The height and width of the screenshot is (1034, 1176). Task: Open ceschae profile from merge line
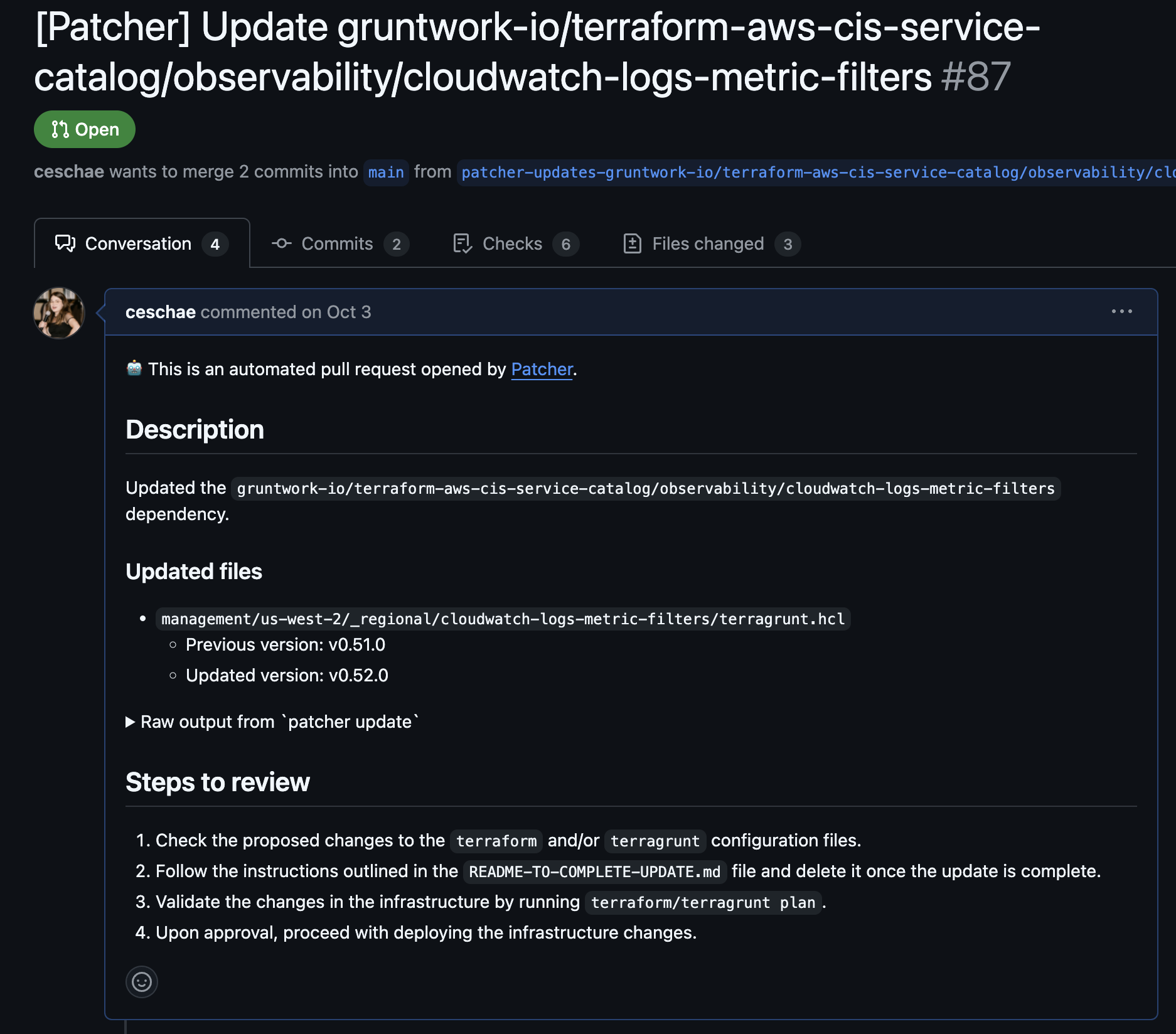click(x=69, y=171)
